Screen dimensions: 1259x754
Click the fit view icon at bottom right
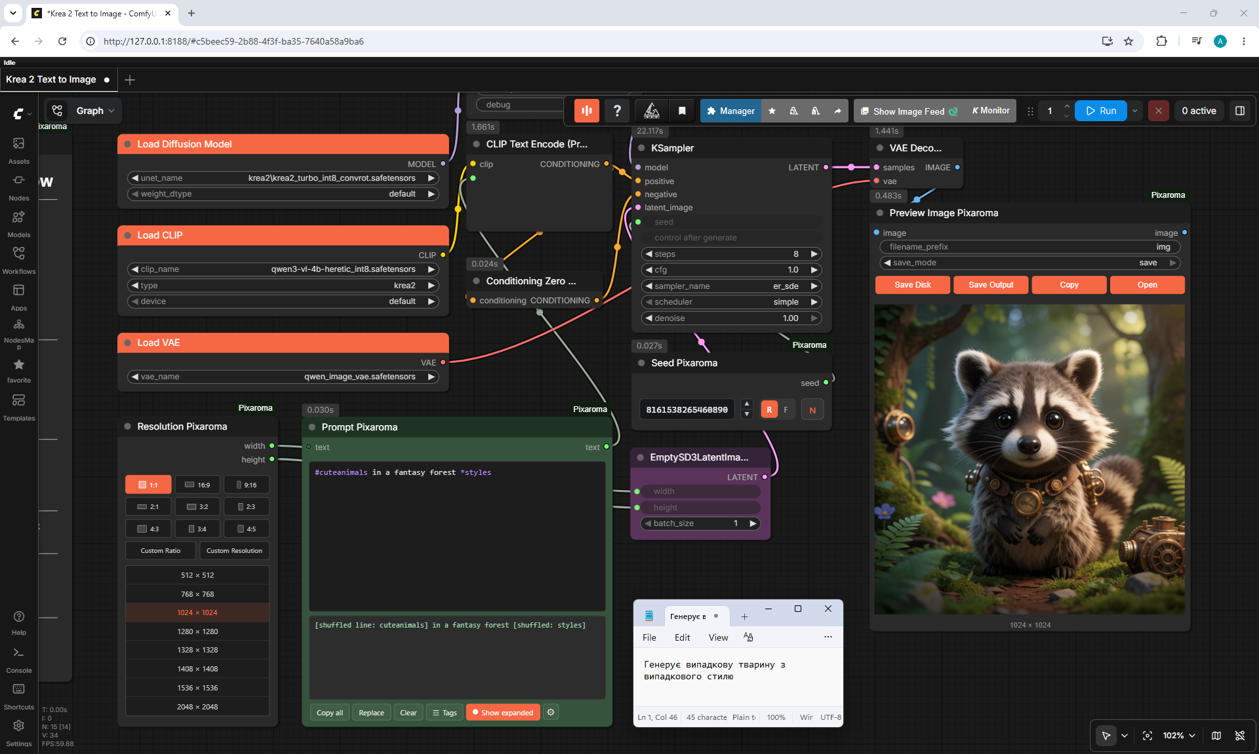[x=1148, y=736]
